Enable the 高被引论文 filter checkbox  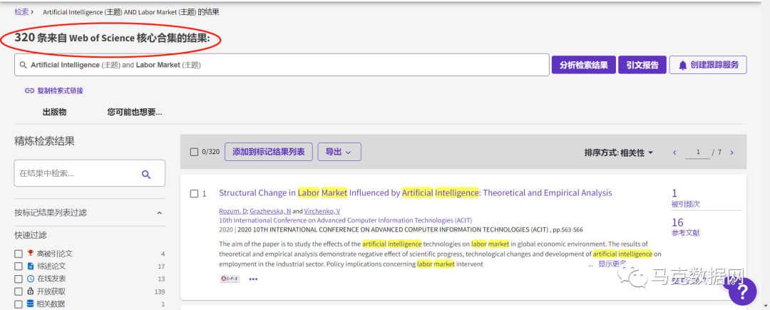(18, 254)
